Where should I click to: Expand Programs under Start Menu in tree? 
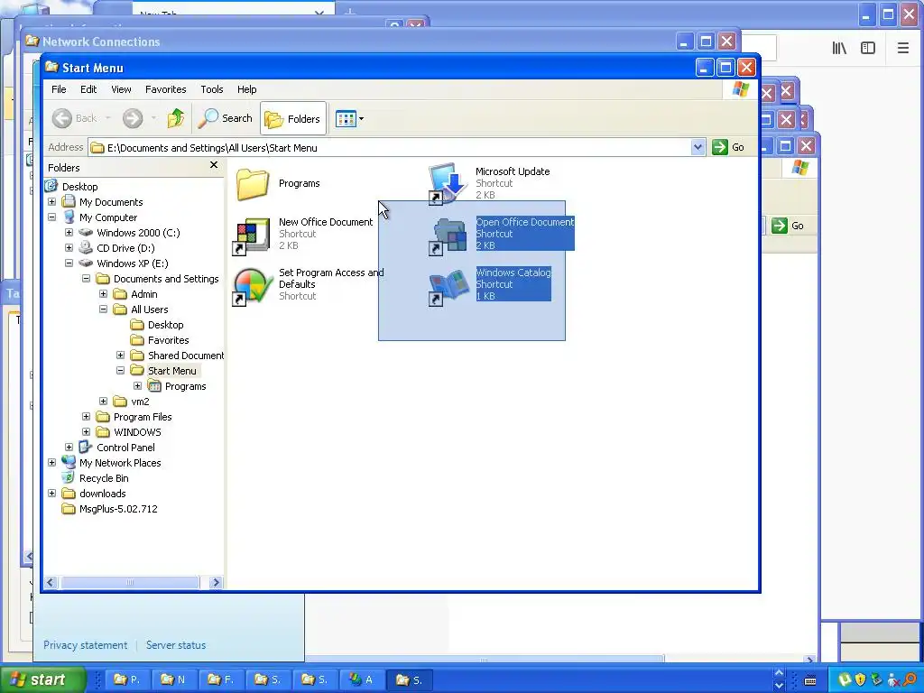pos(137,386)
